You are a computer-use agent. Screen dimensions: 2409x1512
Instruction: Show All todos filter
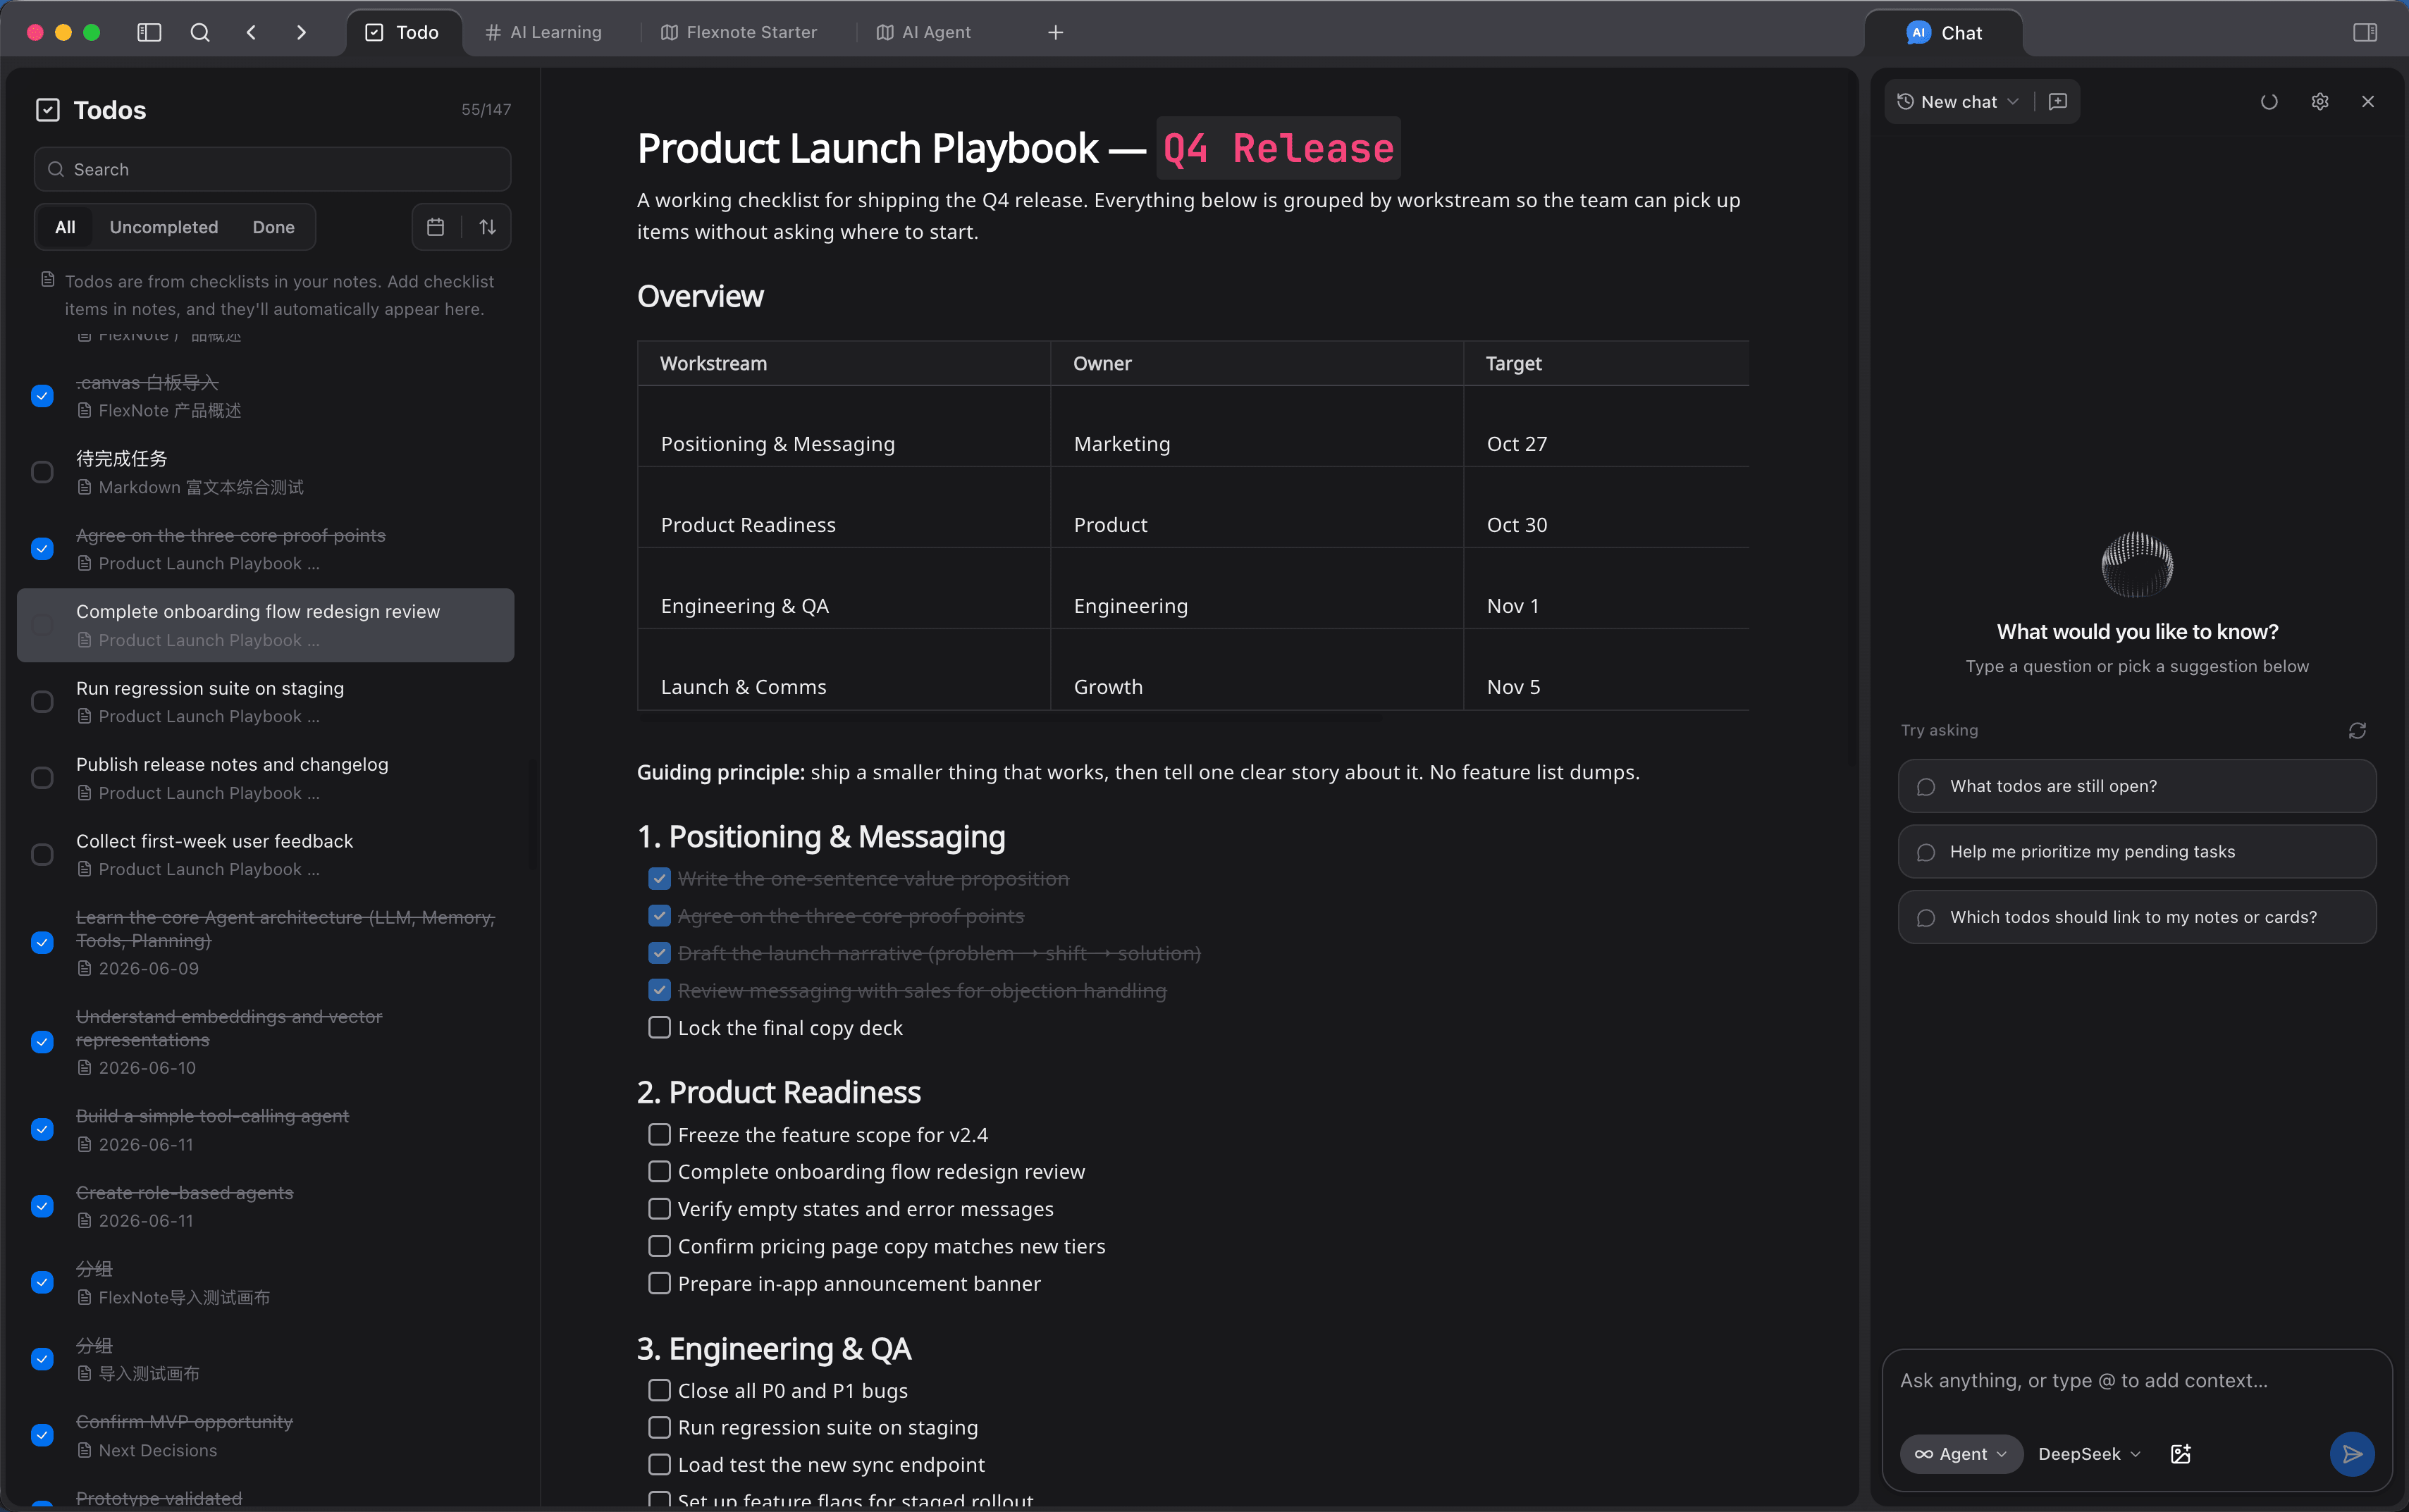tap(65, 227)
